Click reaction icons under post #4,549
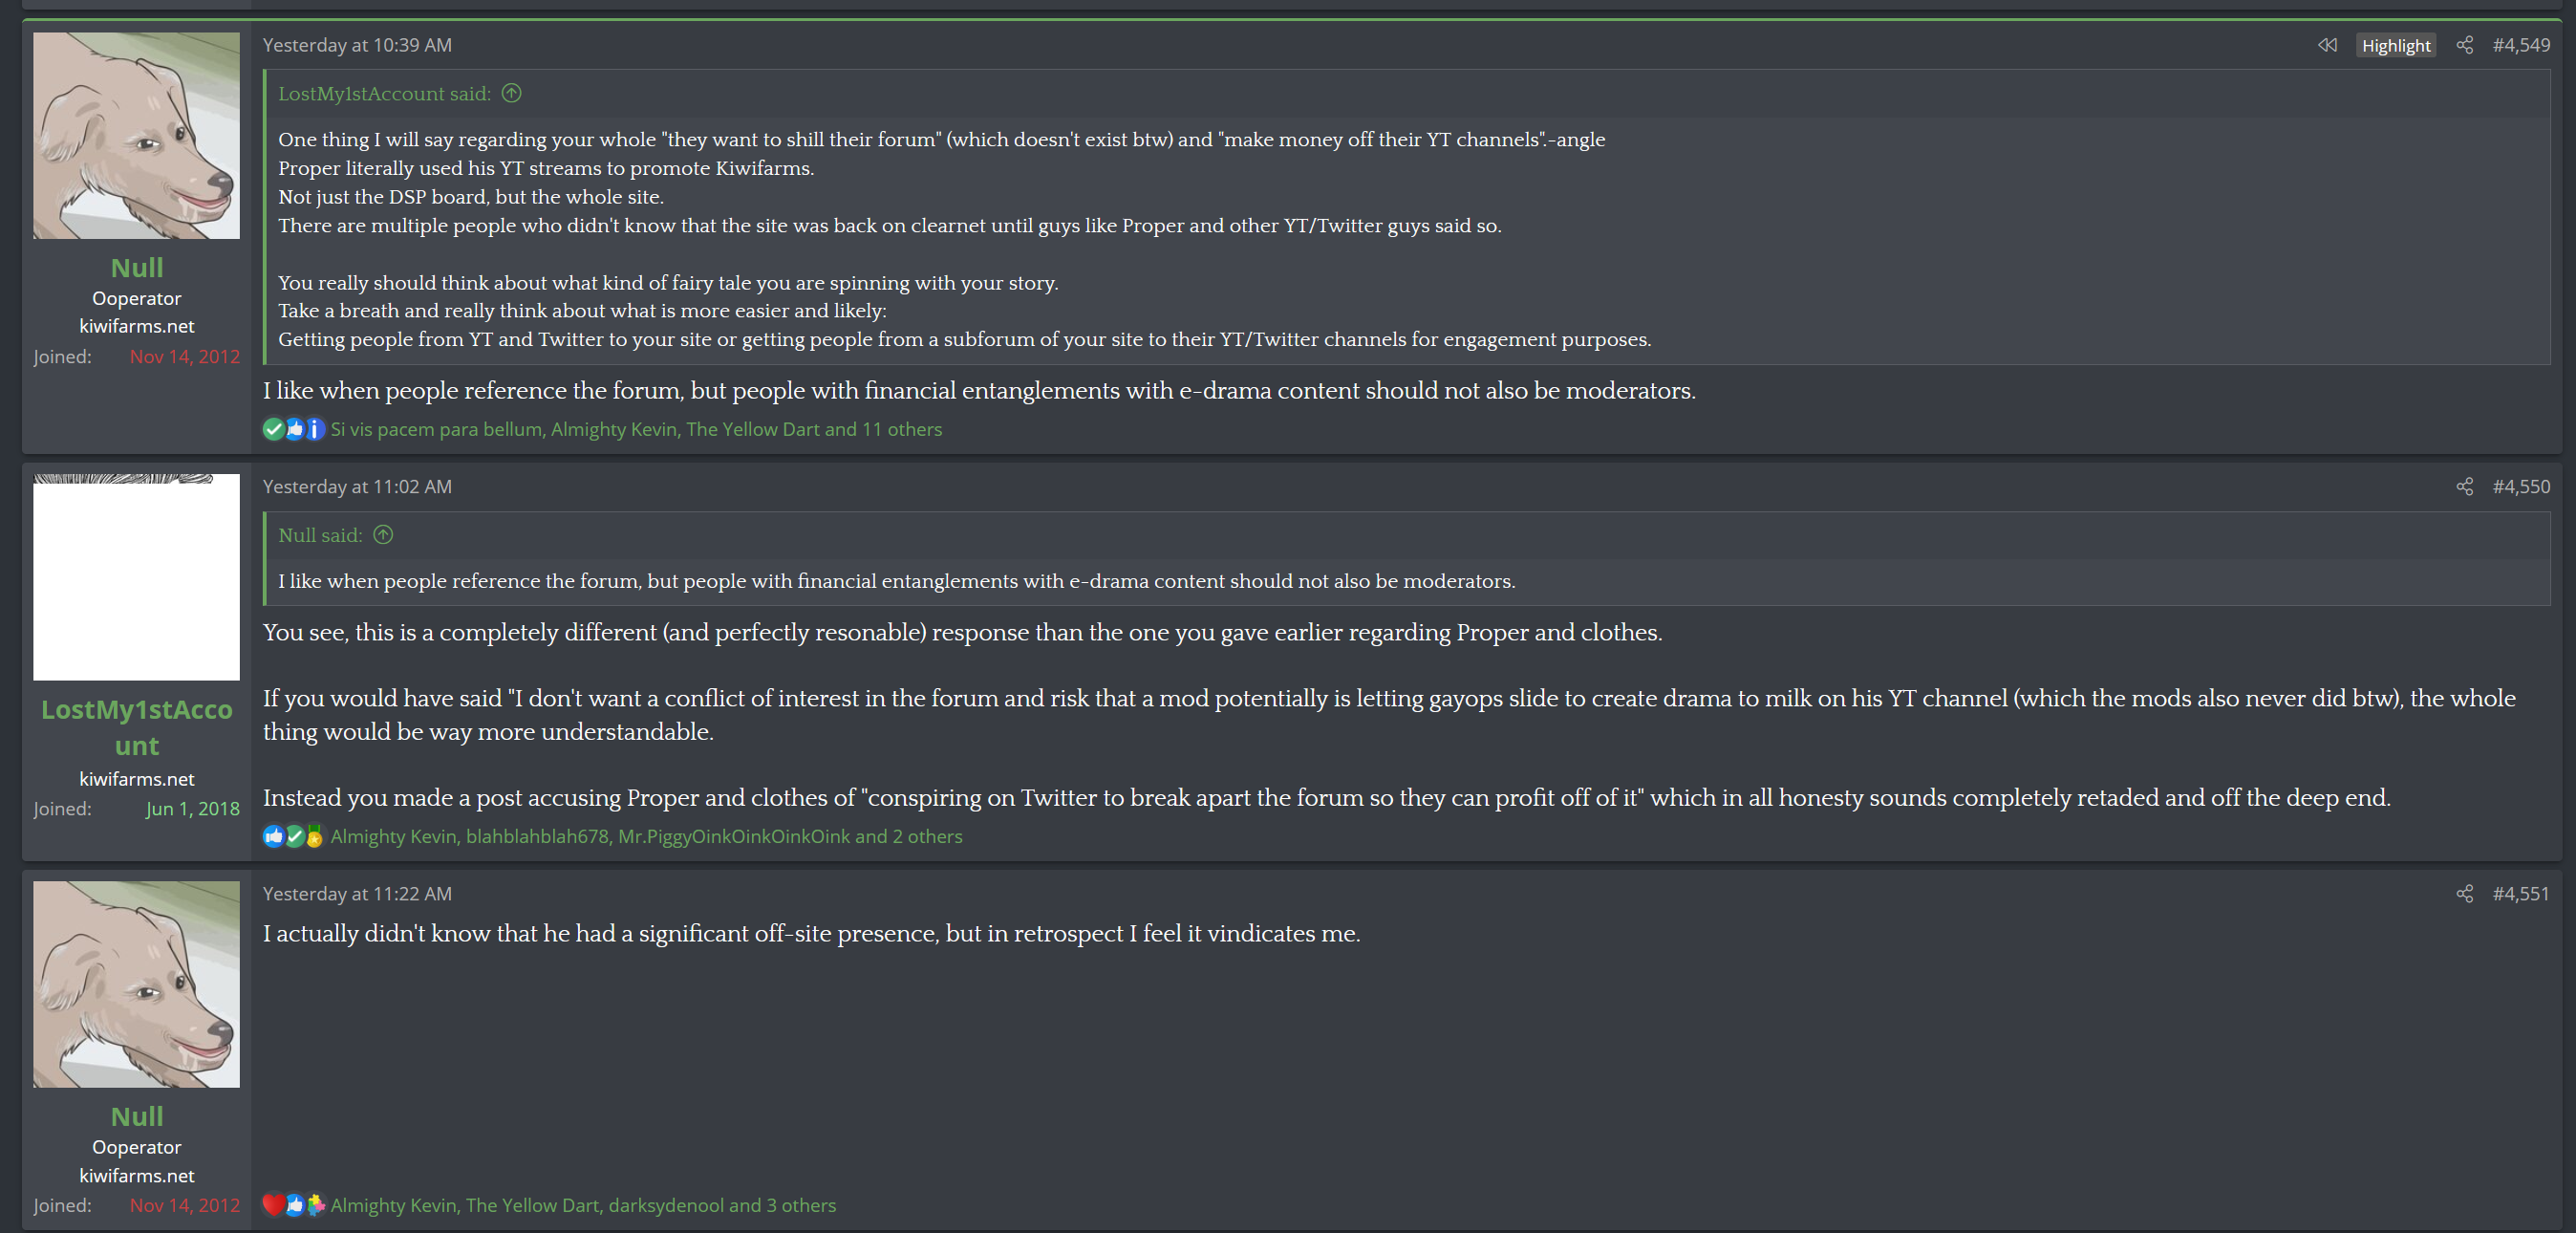Image resolution: width=2576 pixels, height=1233 pixels. [x=293, y=429]
